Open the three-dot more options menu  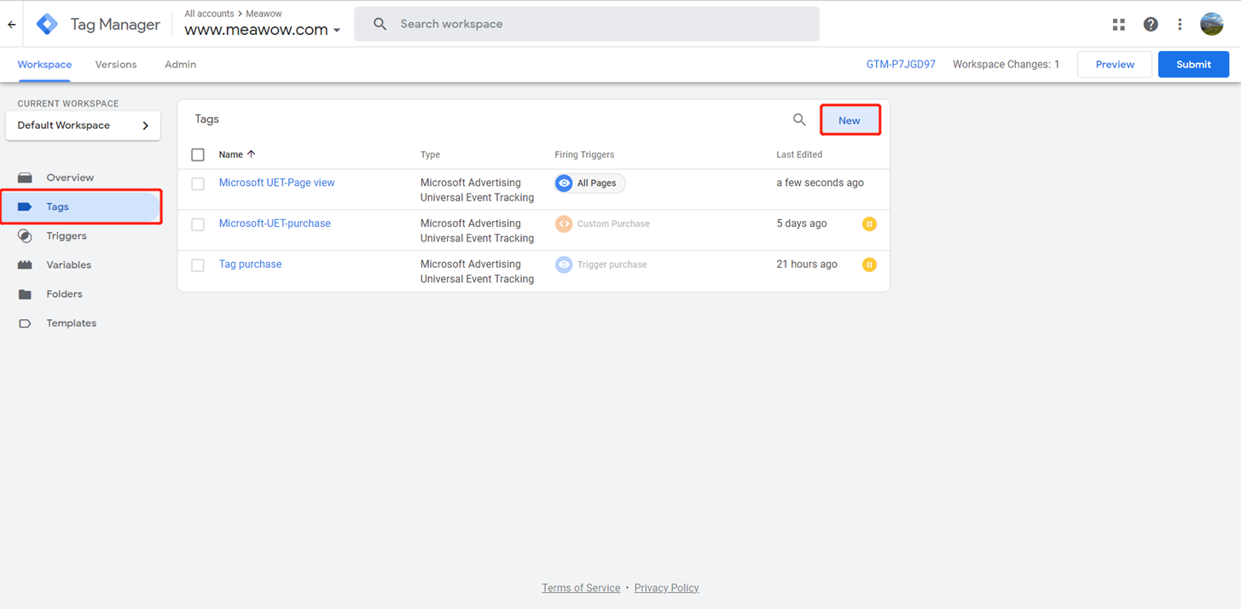tap(1180, 25)
